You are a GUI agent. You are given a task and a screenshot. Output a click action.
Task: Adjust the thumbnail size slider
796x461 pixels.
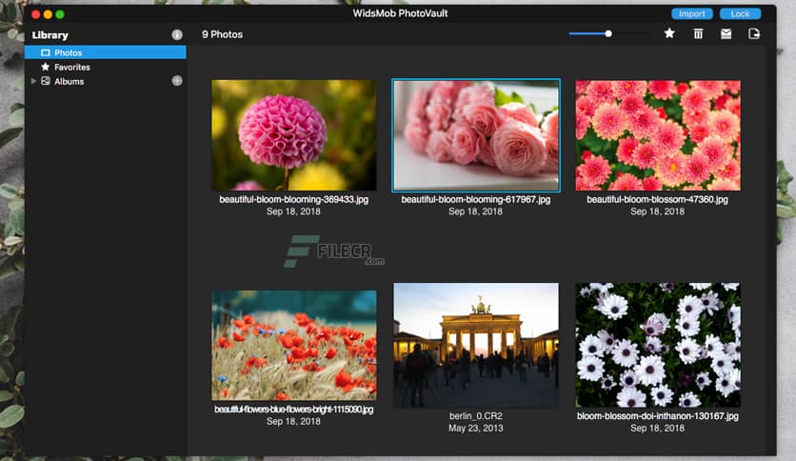[608, 34]
